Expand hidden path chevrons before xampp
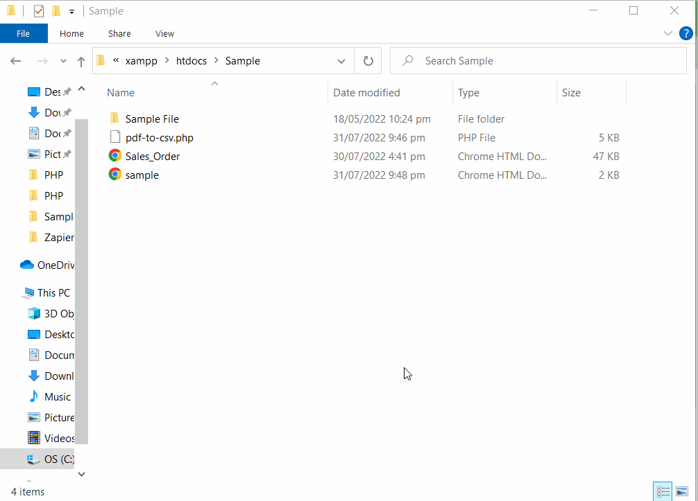 [116, 60]
